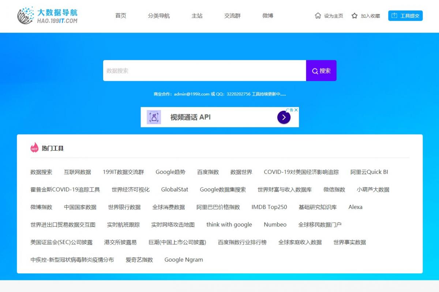Select the 实时网络攻击地图 link

pos(173,224)
